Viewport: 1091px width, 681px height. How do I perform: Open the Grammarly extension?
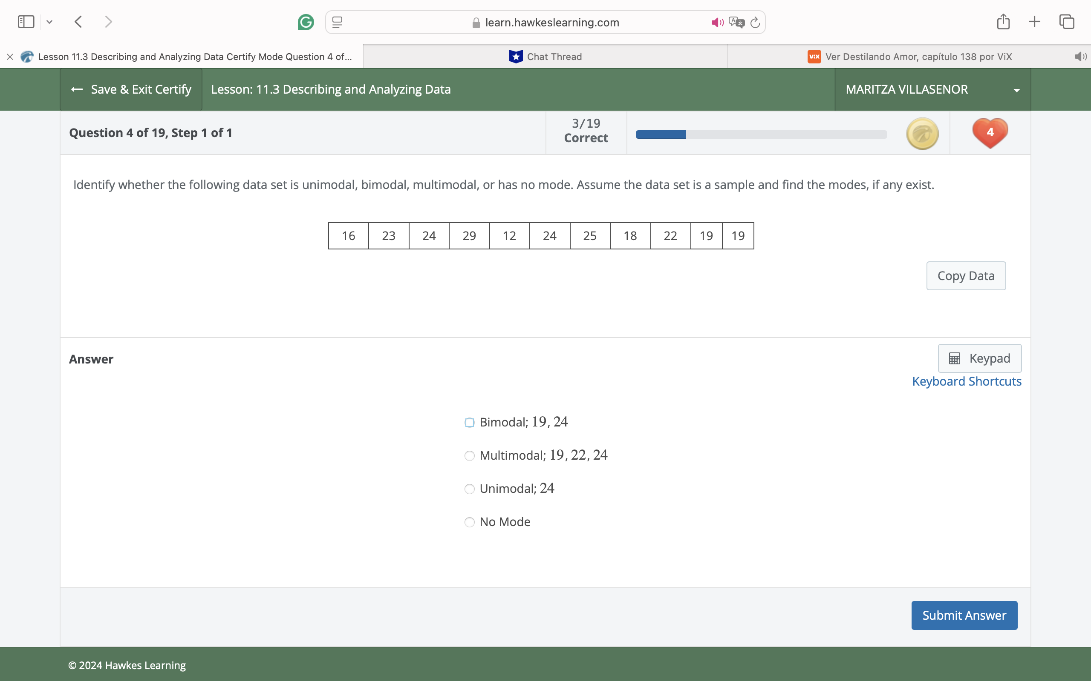tap(306, 22)
